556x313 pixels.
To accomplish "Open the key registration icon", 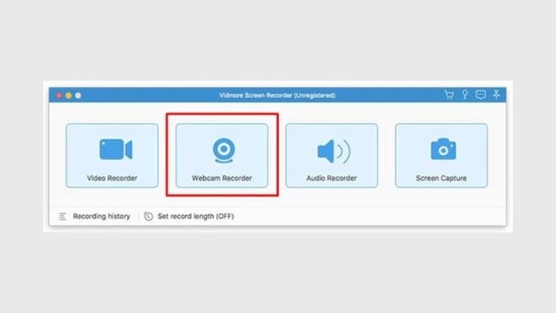I will point(465,95).
